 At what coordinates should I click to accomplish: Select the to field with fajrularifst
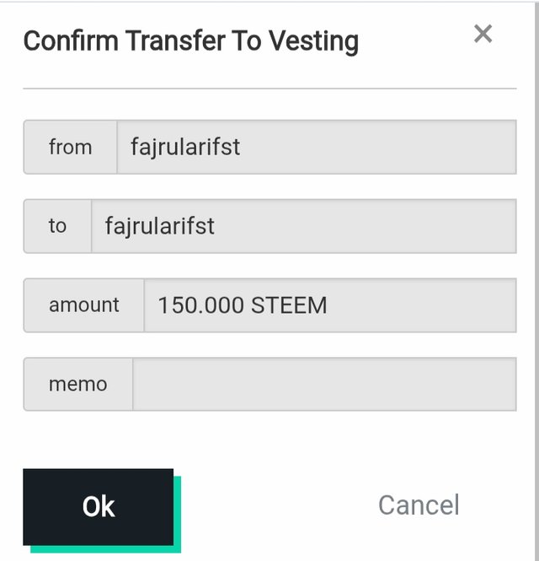coord(303,226)
